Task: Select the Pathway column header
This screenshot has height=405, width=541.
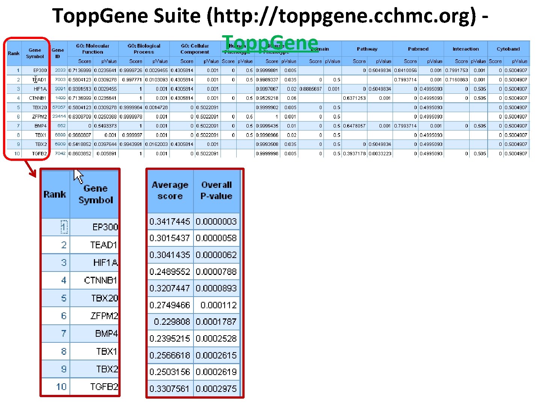Action: (367, 49)
